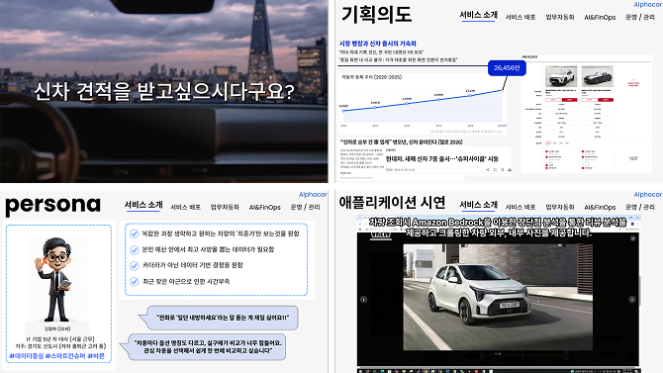Click checkmark beside 최근 잦은 야근으로 line
The image size is (663, 373).
[x=134, y=282]
